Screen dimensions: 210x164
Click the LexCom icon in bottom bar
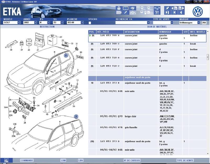[x=6, y=160]
